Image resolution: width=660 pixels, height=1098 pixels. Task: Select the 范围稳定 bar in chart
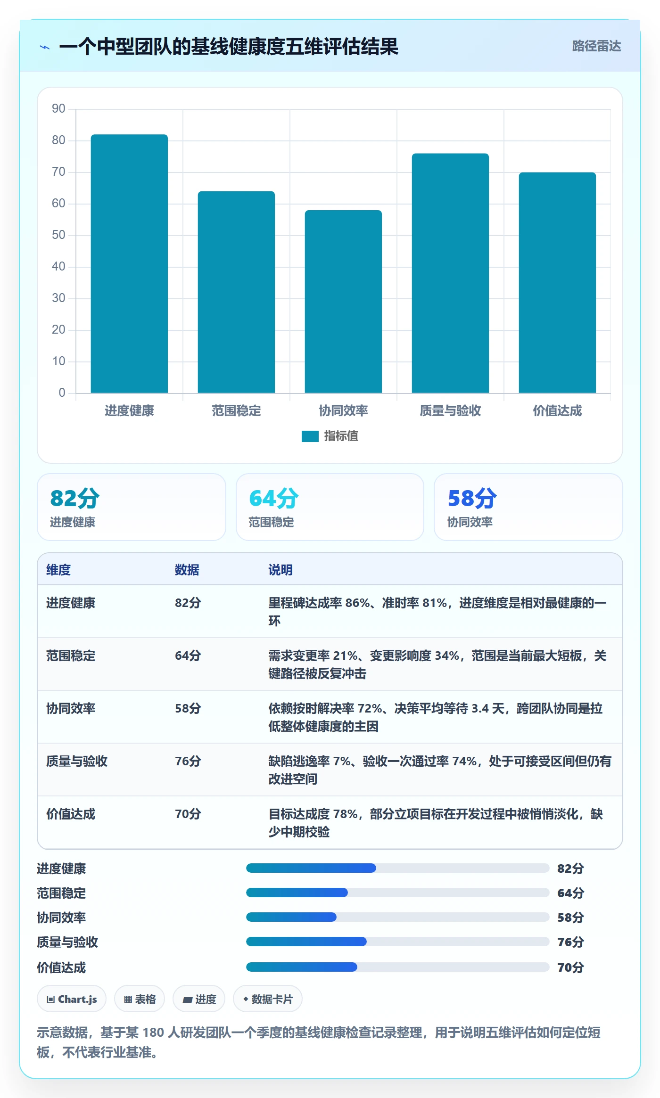[236, 292]
